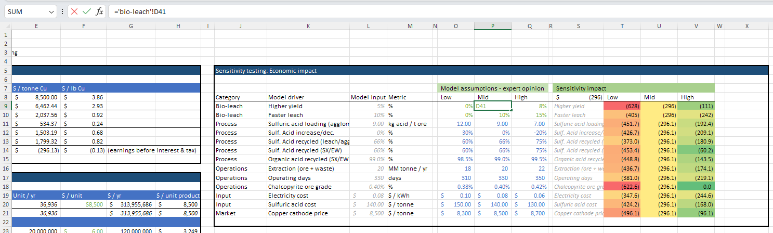The width and height of the screenshot is (773, 233).
Task: Cancel the formula entry with the X icon
Action: pos(74,11)
